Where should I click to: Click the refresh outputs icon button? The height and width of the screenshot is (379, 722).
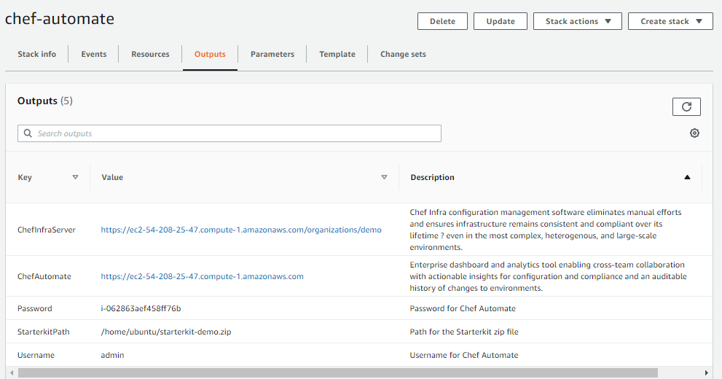point(686,107)
